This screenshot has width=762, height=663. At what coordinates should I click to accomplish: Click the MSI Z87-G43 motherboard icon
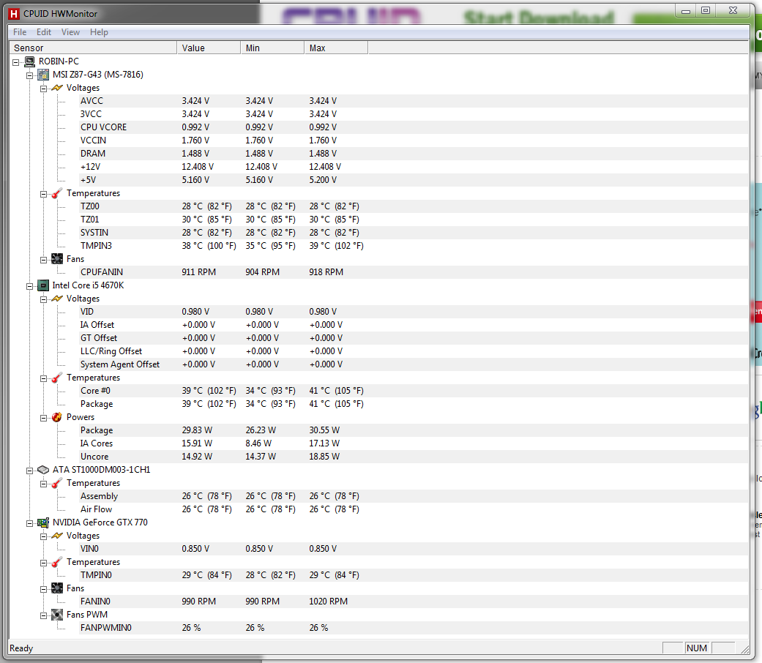pyautogui.click(x=43, y=75)
